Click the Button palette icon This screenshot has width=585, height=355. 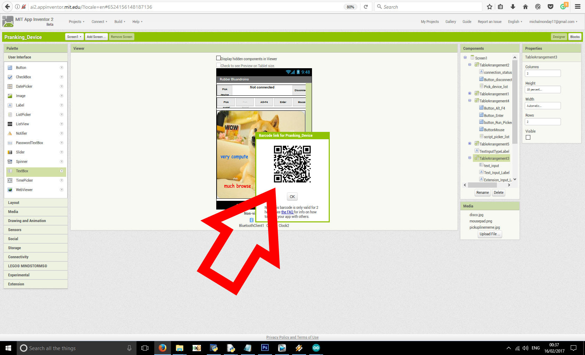(10, 68)
